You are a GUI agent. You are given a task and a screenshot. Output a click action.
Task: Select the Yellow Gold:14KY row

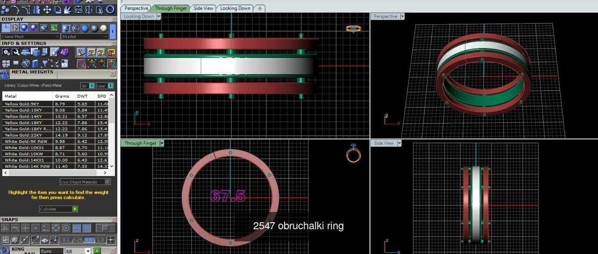coord(56,116)
